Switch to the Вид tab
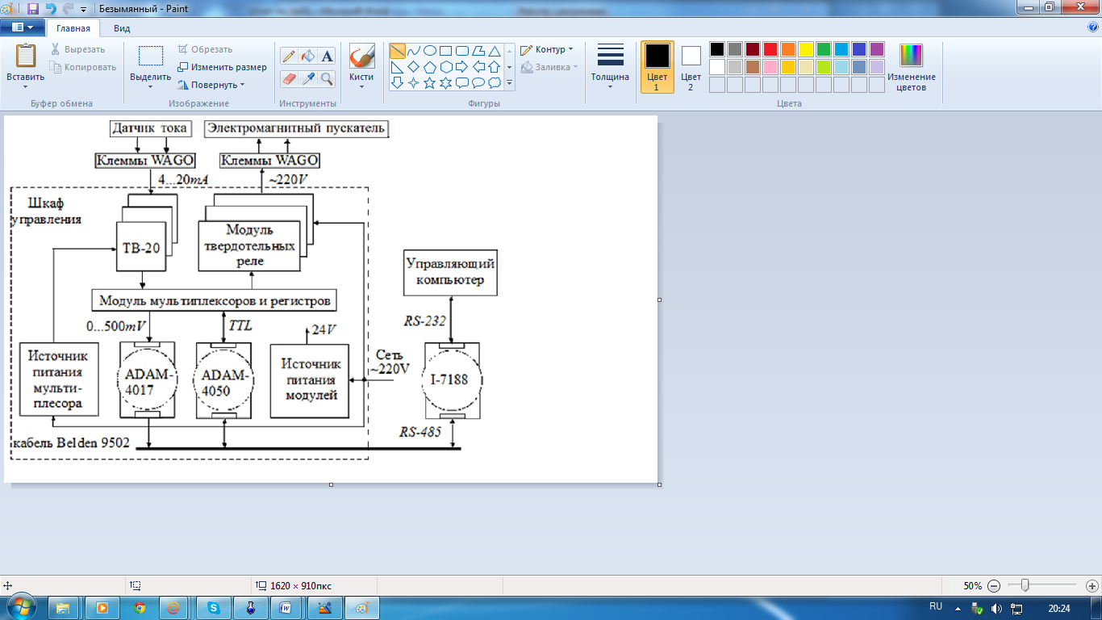Image resolution: width=1102 pixels, height=620 pixels. point(122,27)
